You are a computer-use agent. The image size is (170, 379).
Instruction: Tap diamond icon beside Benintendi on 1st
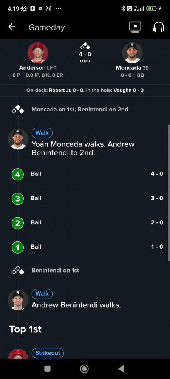(x=18, y=270)
